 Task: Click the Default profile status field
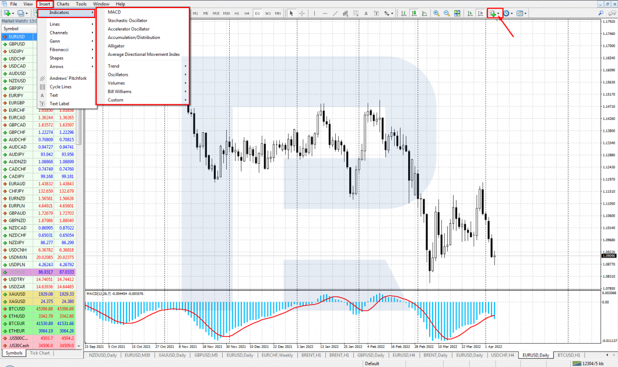point(372,364)
